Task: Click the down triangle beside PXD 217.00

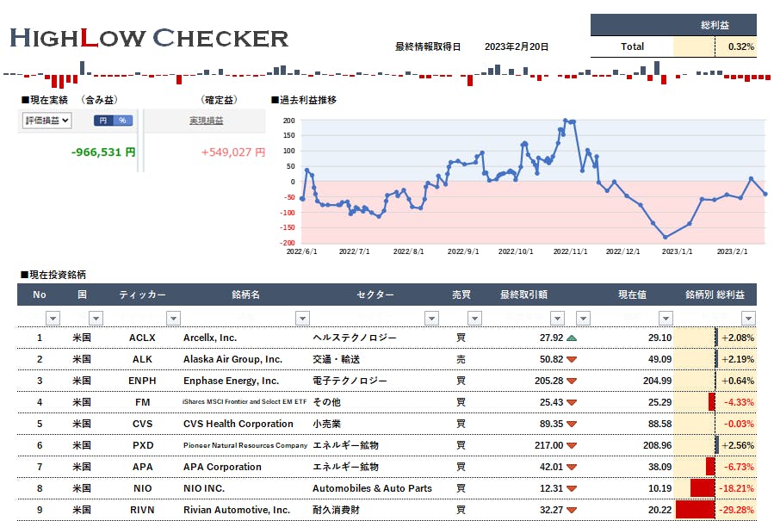Action: (x=572, y=445)
